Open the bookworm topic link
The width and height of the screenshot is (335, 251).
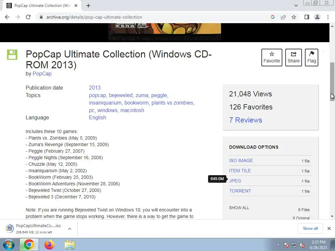click(136, 103)
